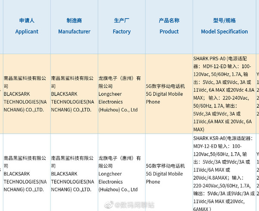Click the Applicant column header
Screen dimensions: 259x211
pos(27,27)
